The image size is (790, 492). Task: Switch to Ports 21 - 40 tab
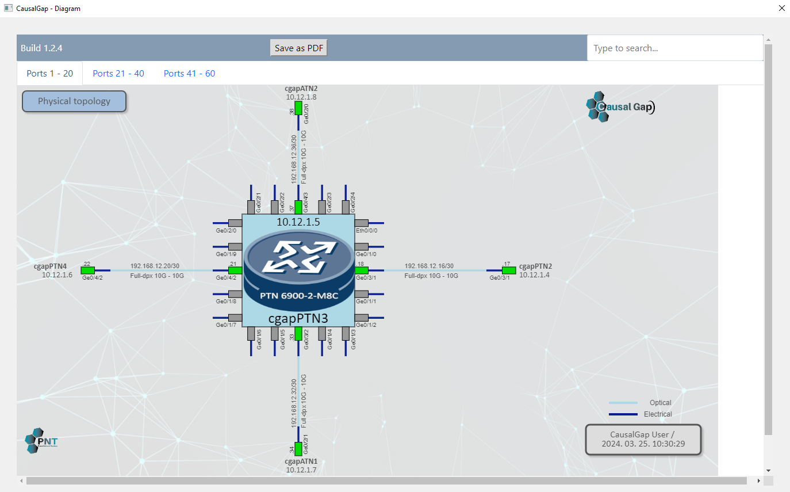tap(118, 74)
